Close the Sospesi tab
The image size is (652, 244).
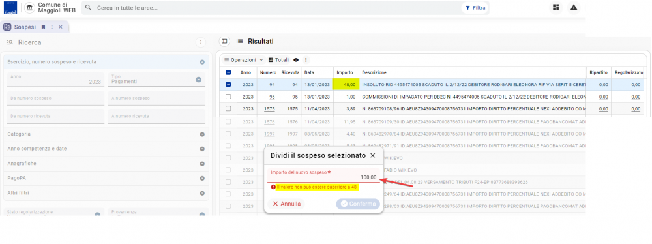pos(60,27)
